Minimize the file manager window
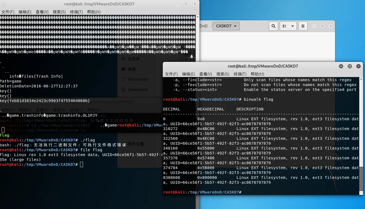365x209 pixels. (314, 26)
